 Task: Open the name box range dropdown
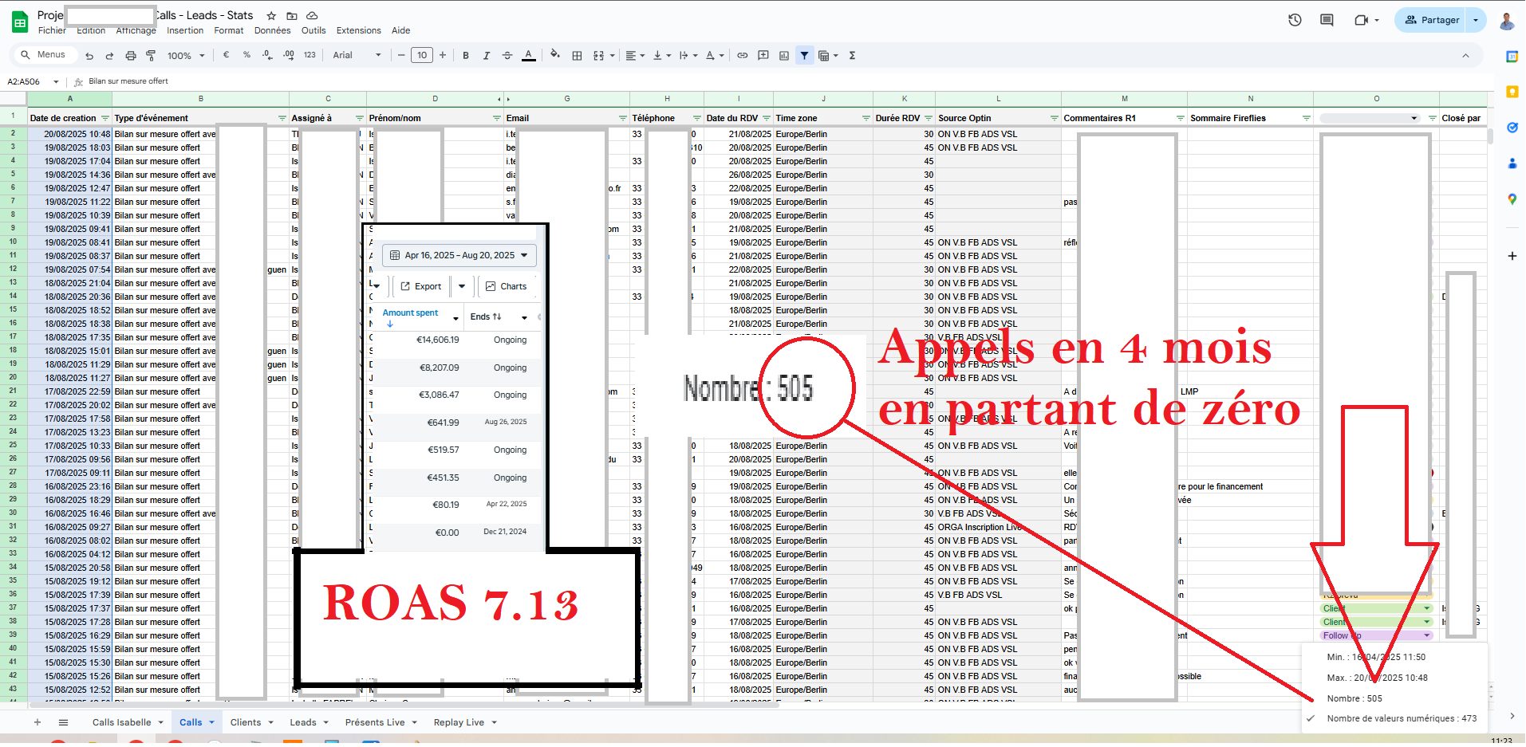pyautogui.click(x=56, y=81)
